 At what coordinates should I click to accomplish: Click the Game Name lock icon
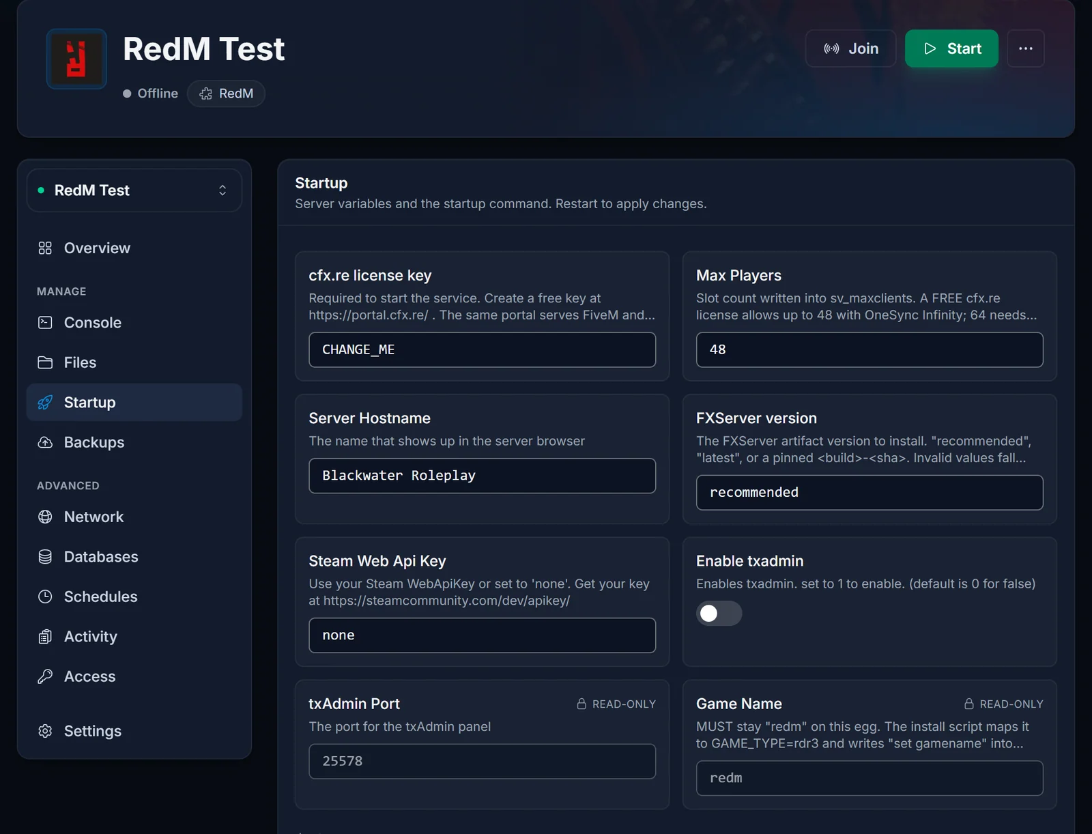coord(968,704)
